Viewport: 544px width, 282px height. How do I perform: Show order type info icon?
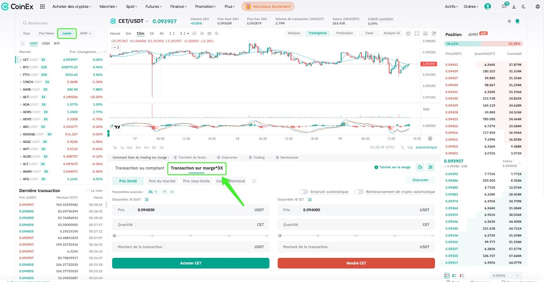tap(254, 181)
